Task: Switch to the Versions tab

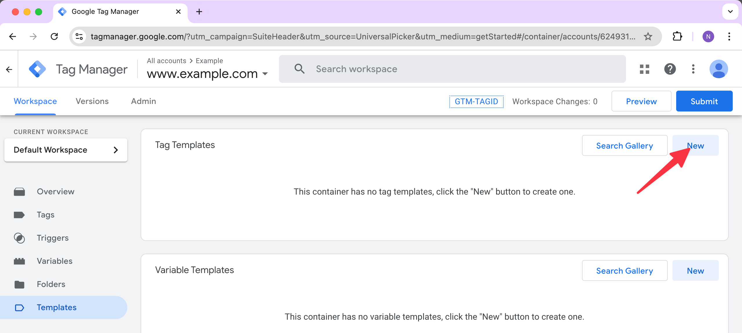Action: (92, 101)
